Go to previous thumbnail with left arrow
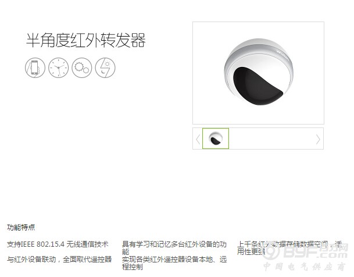354x277 pixels. (x=198, y=139)
